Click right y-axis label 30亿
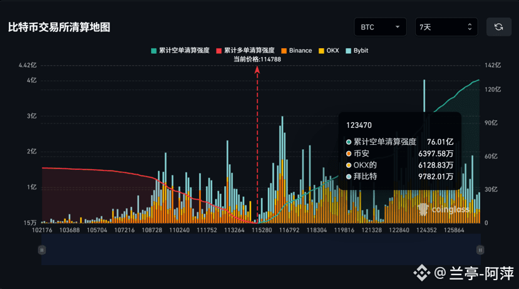This screenshot has height=289, width=519. click(491, 189)
